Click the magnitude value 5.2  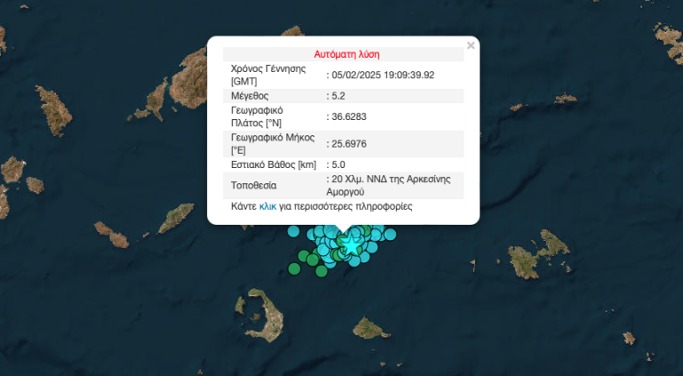point(339,96)
